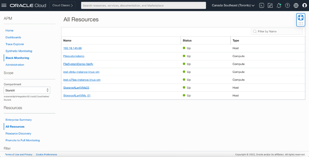
Task: Open the Canada Southeast (Toronto) region dropdown
Action: pos(233,6)
